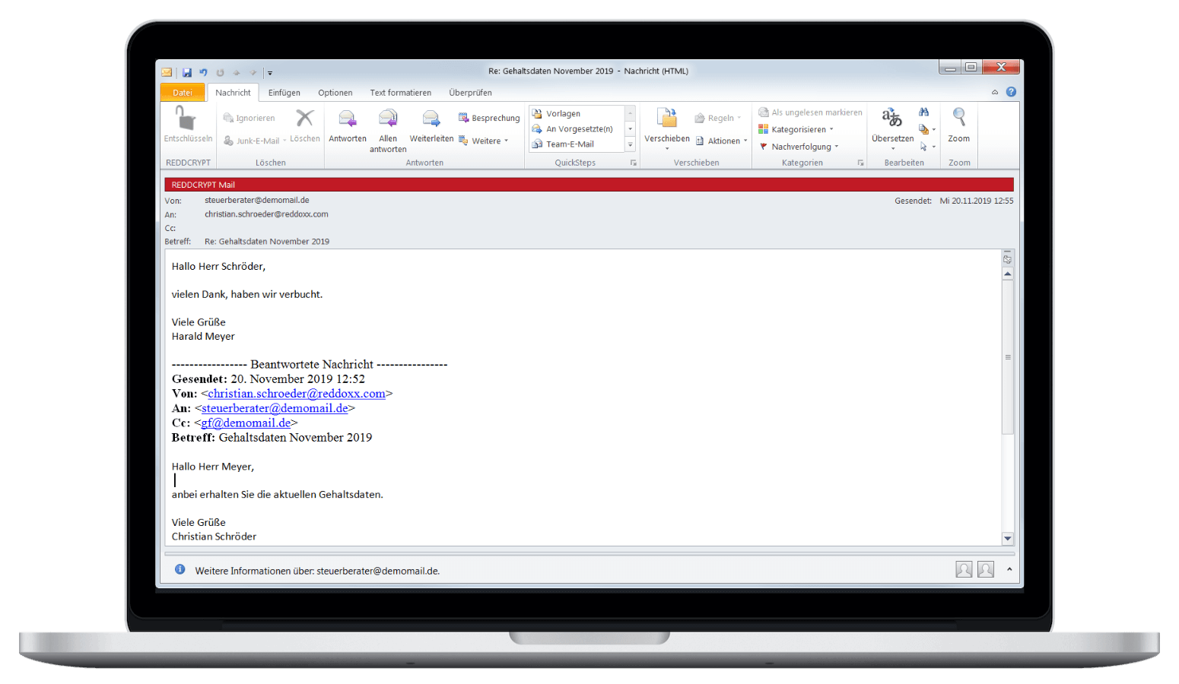This screenshot has height=684, width=1179.
Task: Click the first contact photo in people pane
Action: point(964,569)
